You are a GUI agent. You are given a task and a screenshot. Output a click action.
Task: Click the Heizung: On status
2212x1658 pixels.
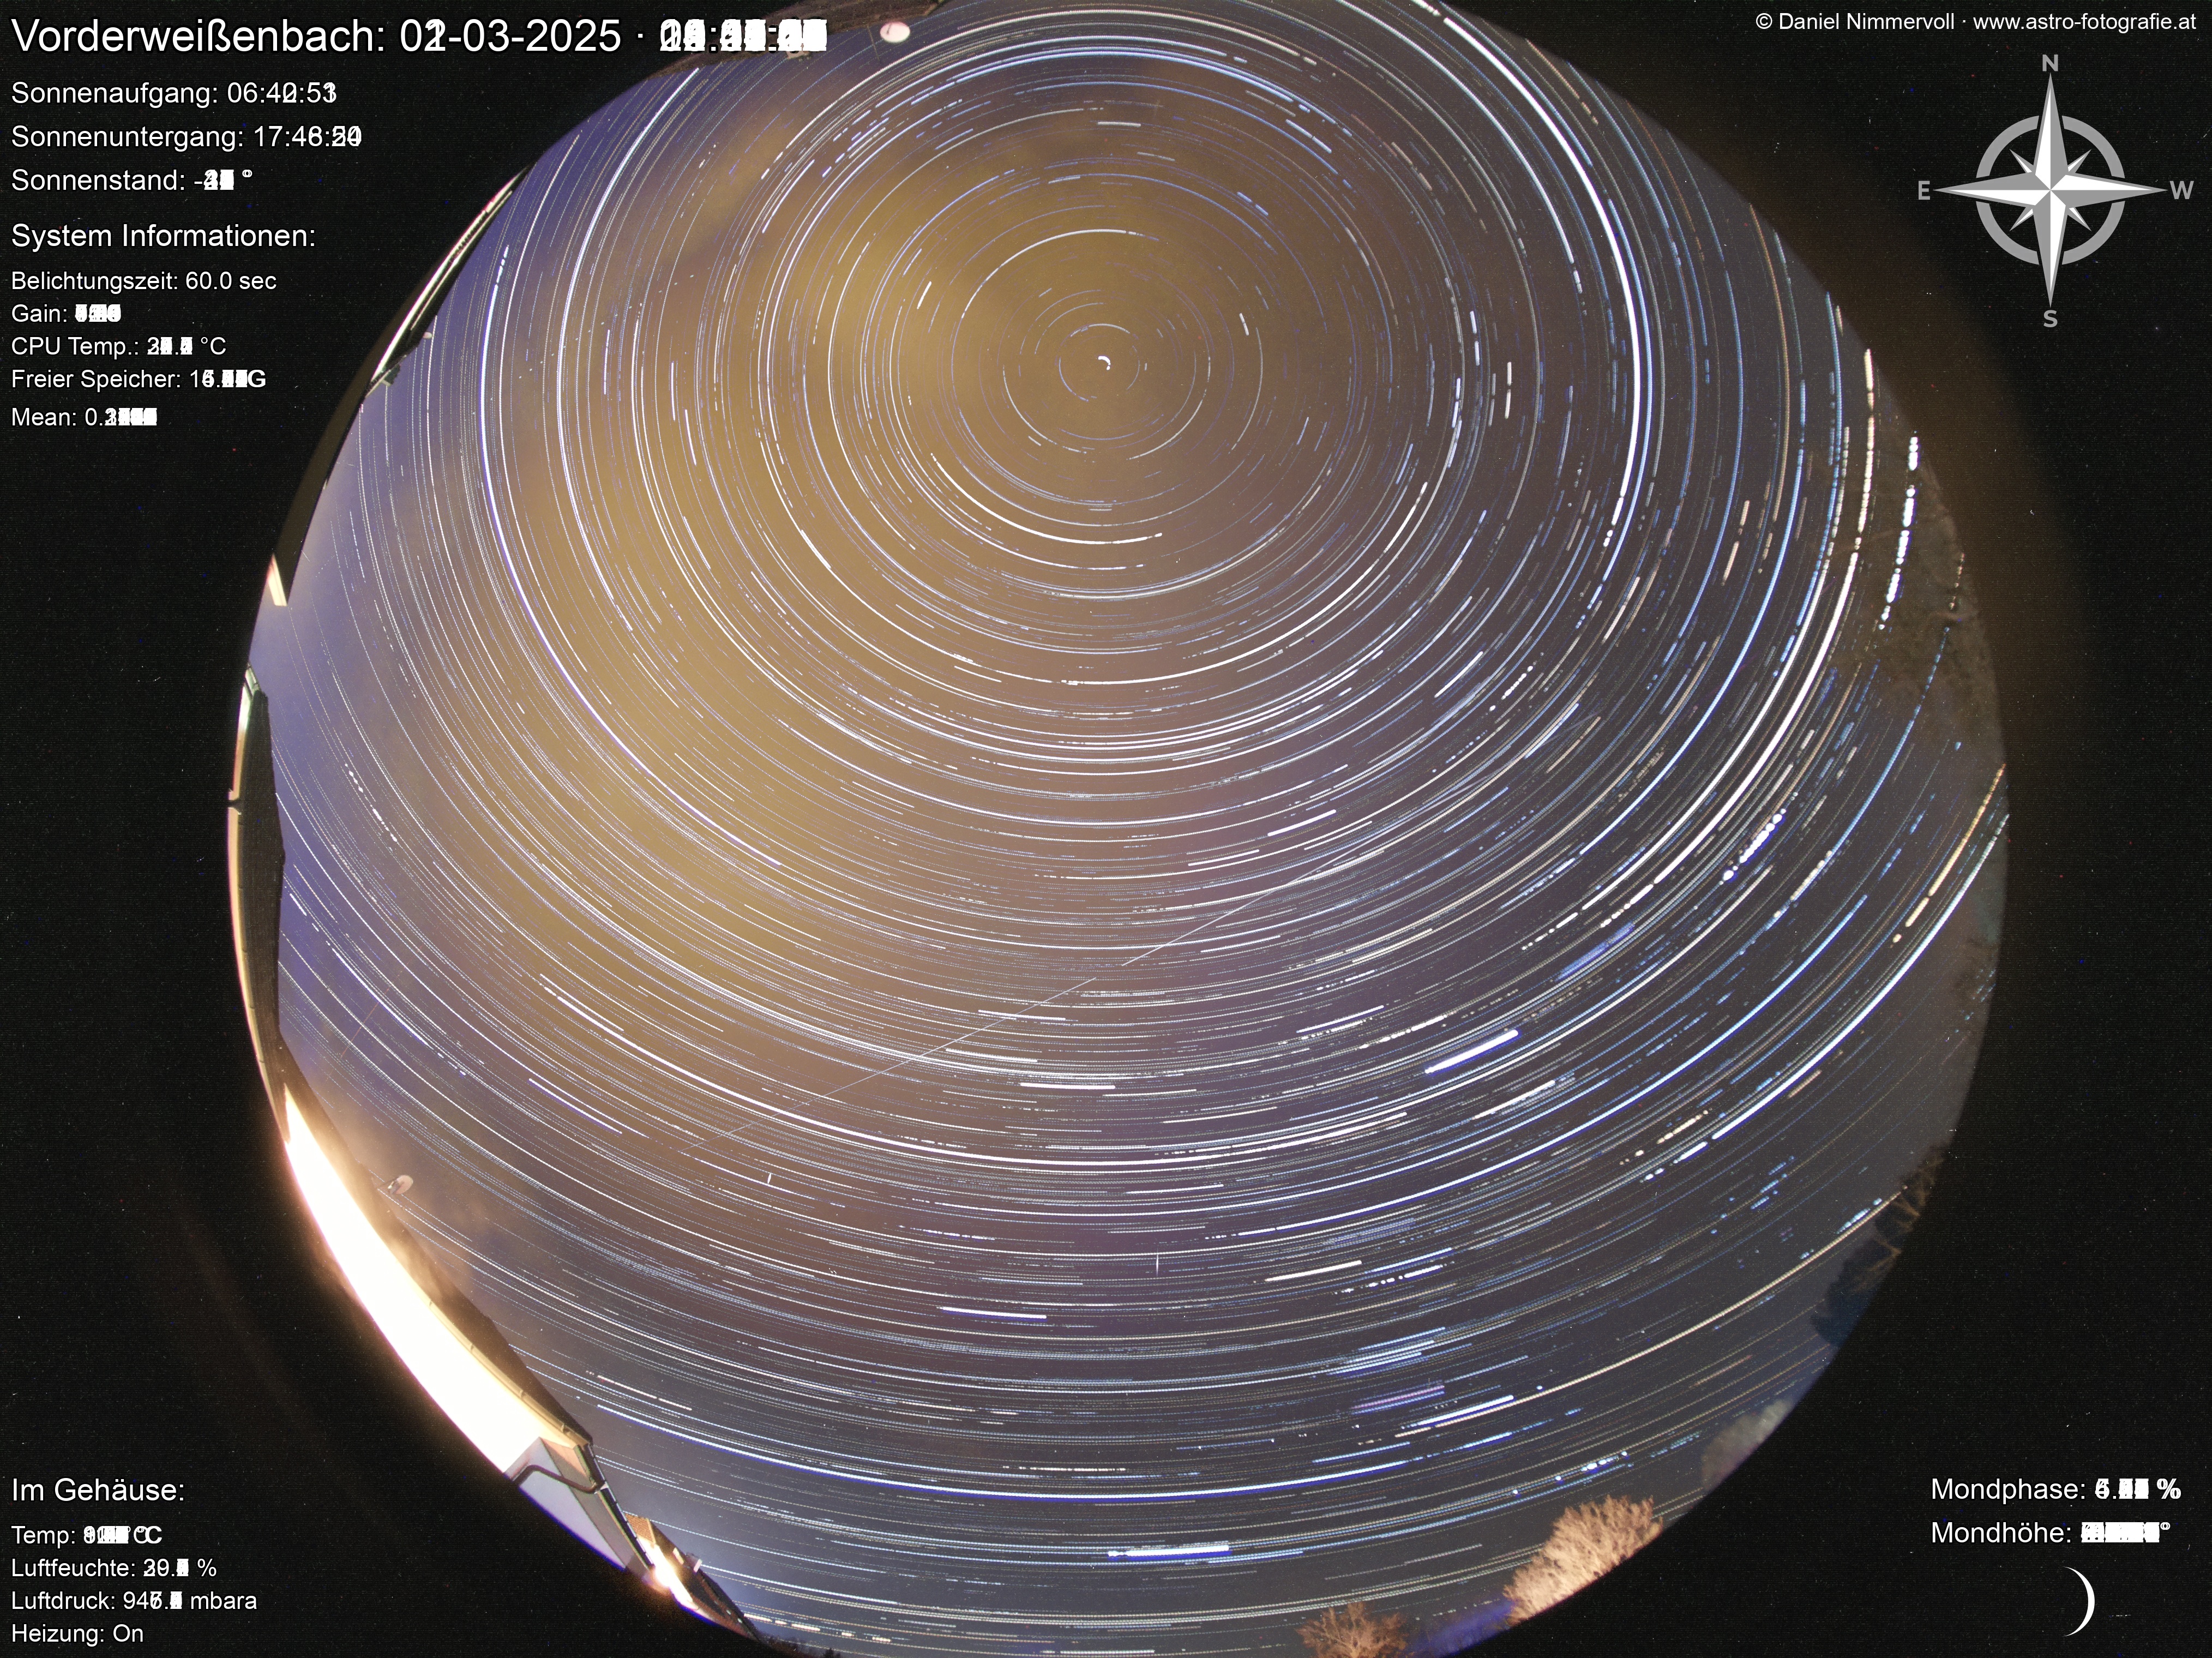78,1634
